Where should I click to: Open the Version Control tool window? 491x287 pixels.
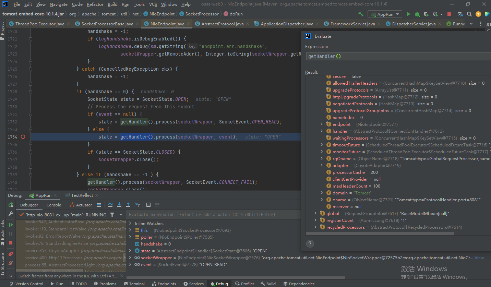pyautogui.click(x=26, y=284)
